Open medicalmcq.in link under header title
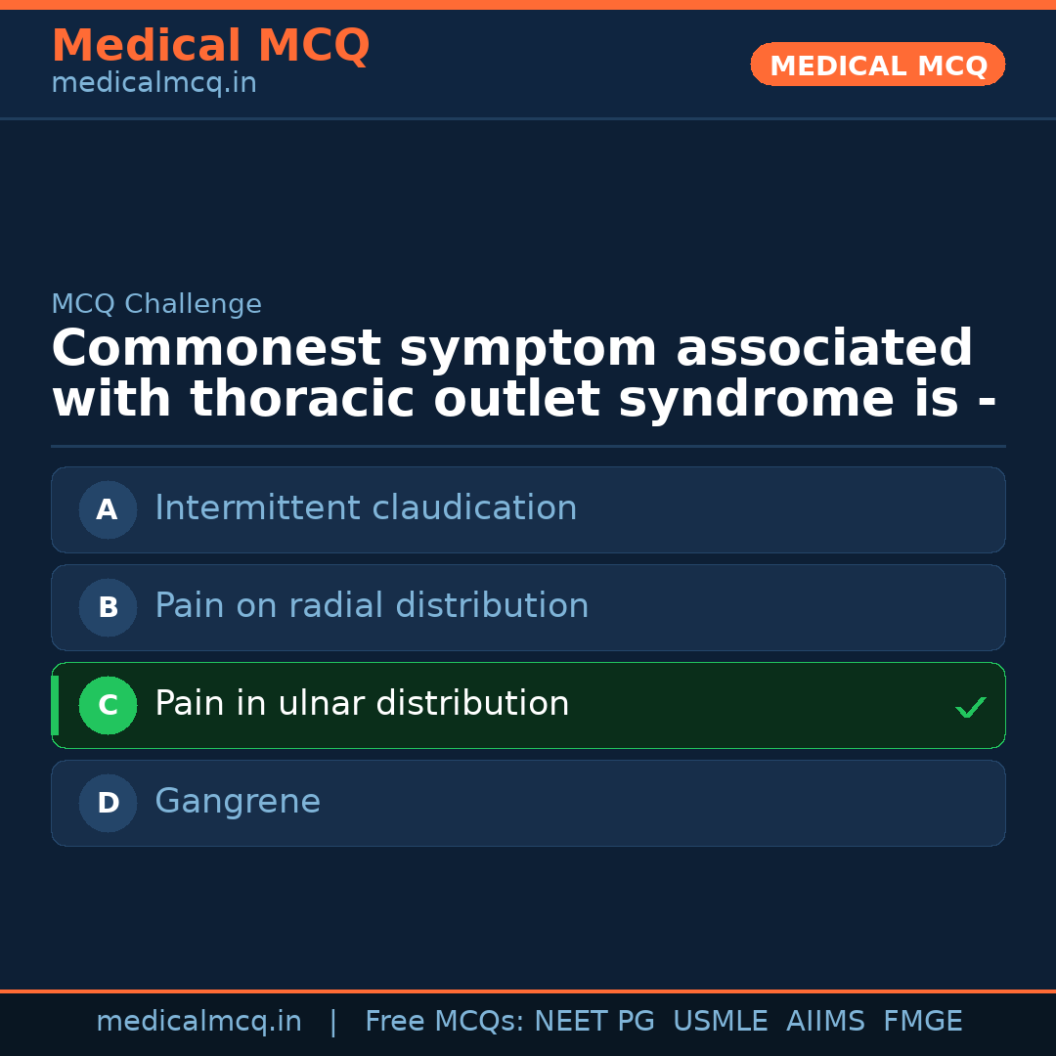The width and height of the screenshot is (1056, 1056). 154,84
